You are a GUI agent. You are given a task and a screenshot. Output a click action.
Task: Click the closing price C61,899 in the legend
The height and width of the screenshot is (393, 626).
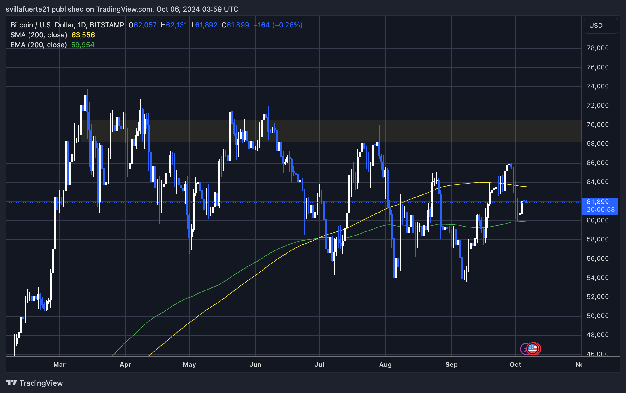point(235,25)
